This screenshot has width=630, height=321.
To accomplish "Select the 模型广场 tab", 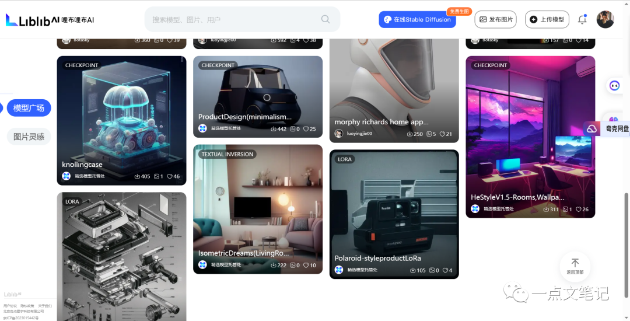I will pyautogui.click(x=29, y=107).
